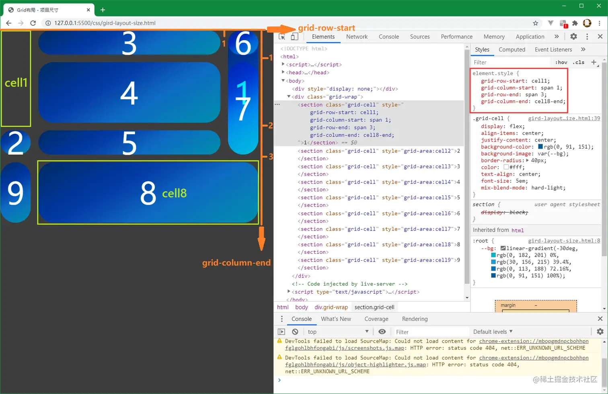Click the browser back arrow
The width and height of the screenshot is (608, 394).
click(9, 23)
